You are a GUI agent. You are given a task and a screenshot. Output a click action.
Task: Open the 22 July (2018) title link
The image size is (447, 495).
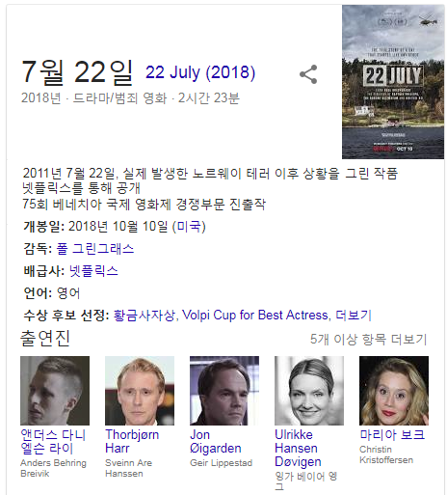coord(200,72)
